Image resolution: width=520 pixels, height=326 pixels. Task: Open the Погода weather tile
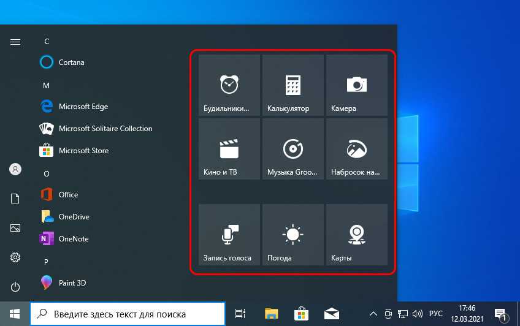tap(292, 235)
